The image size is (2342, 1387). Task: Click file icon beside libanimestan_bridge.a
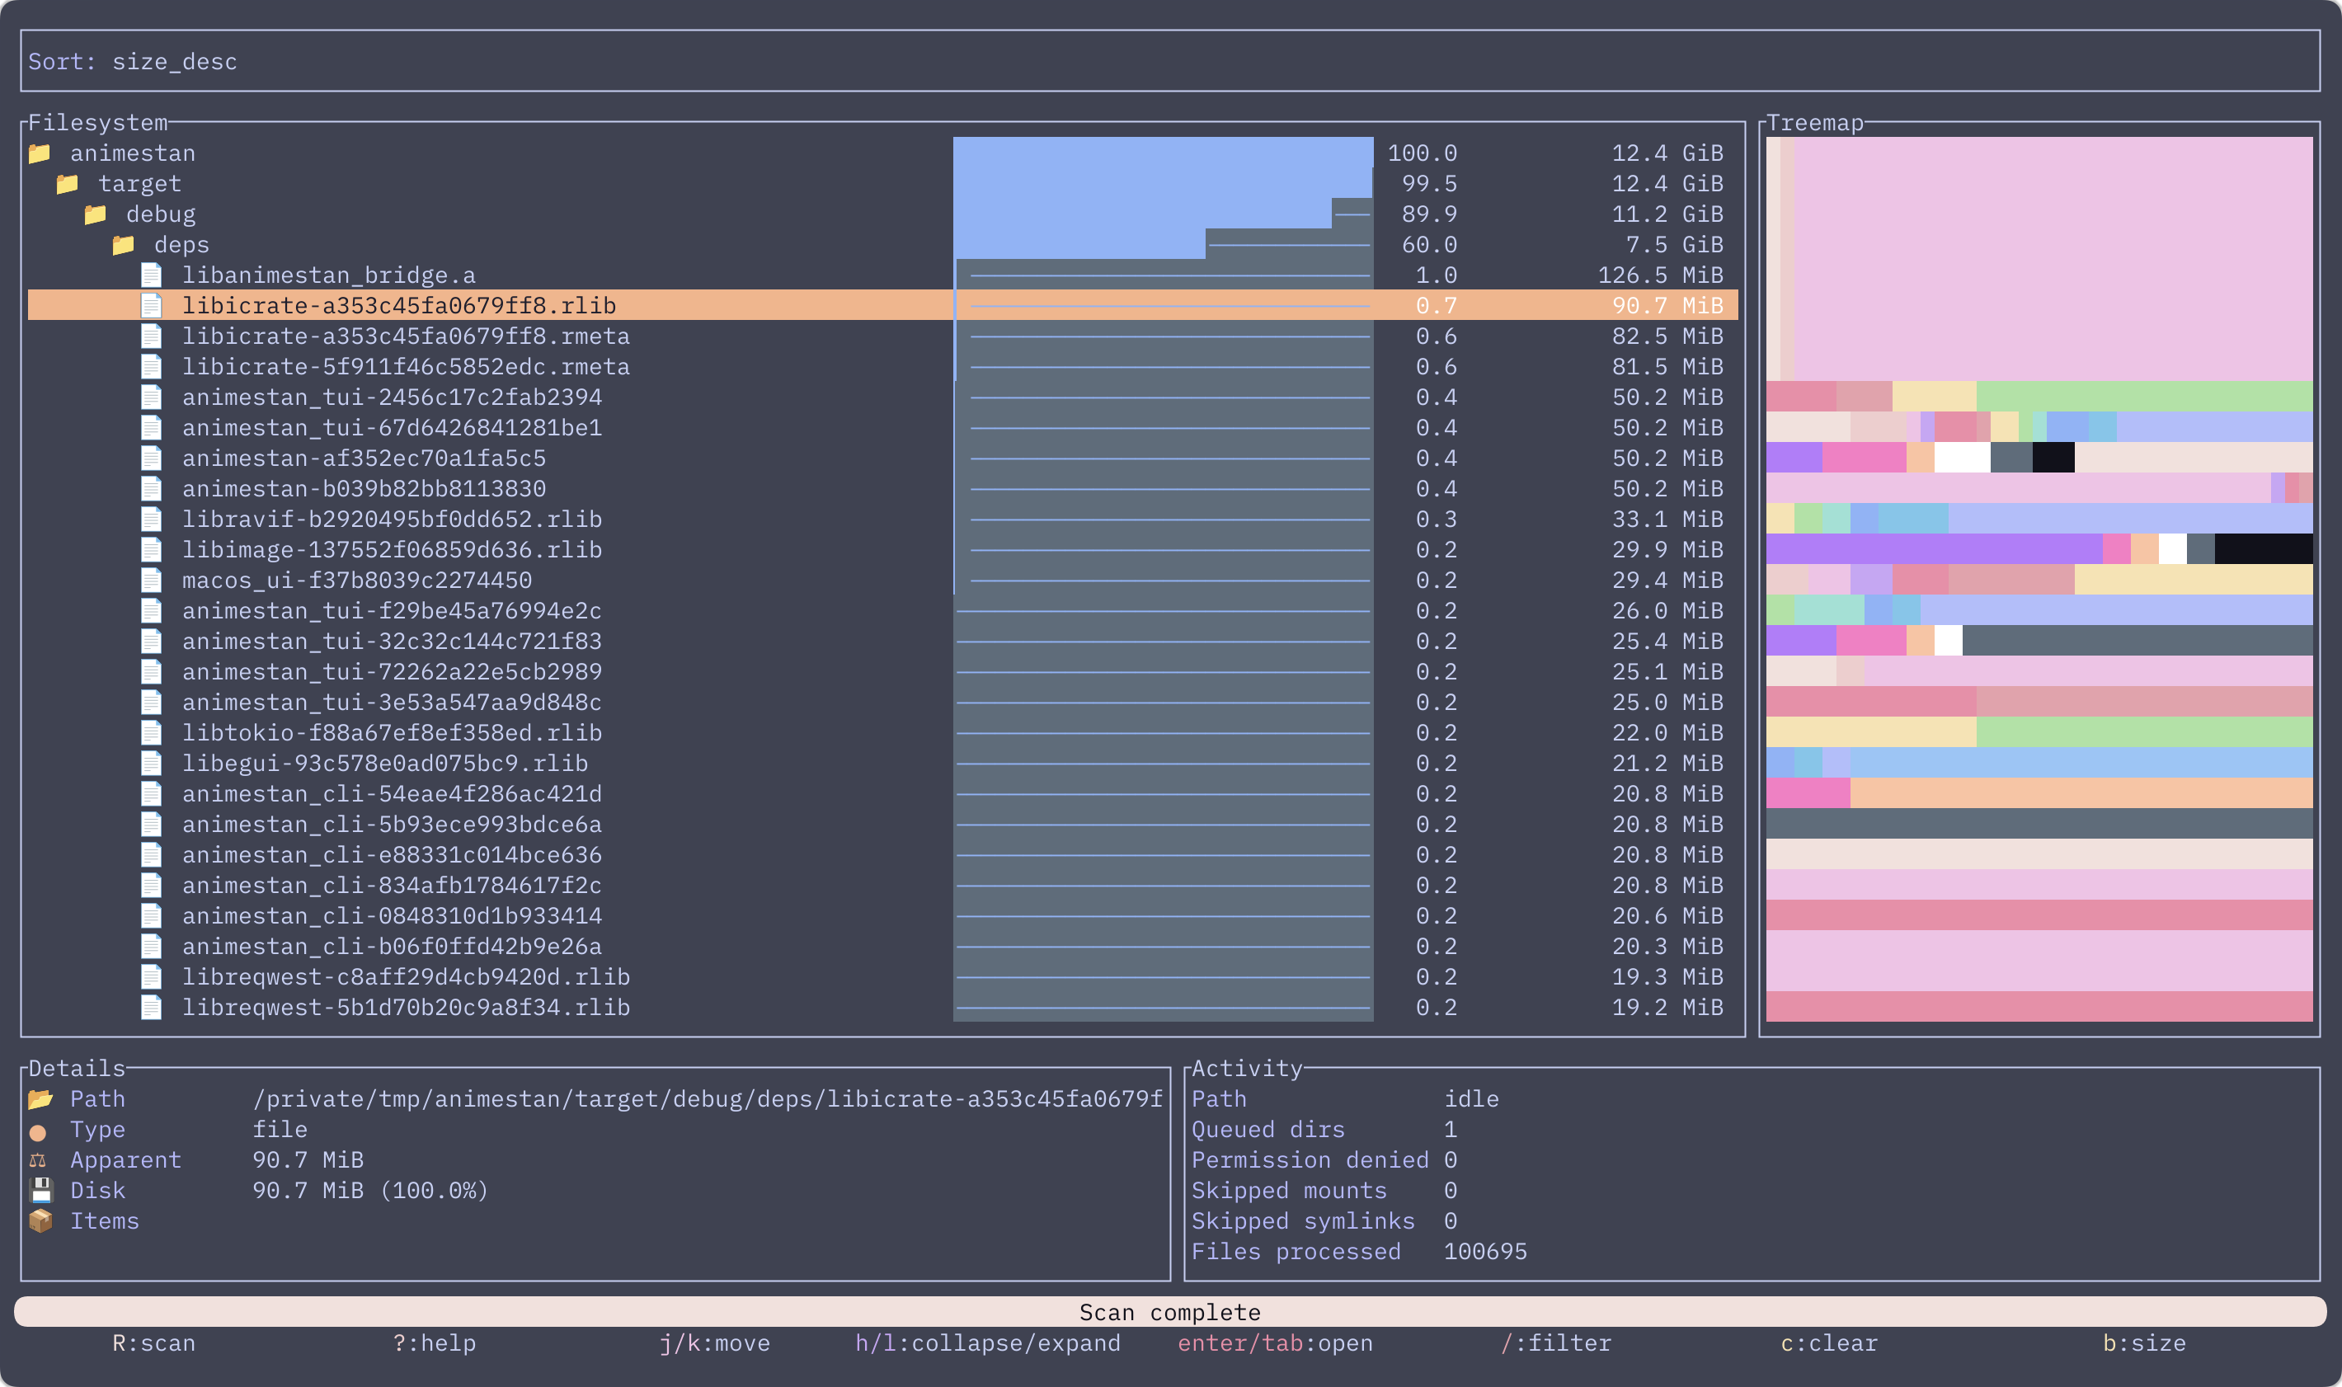point(152,275)
